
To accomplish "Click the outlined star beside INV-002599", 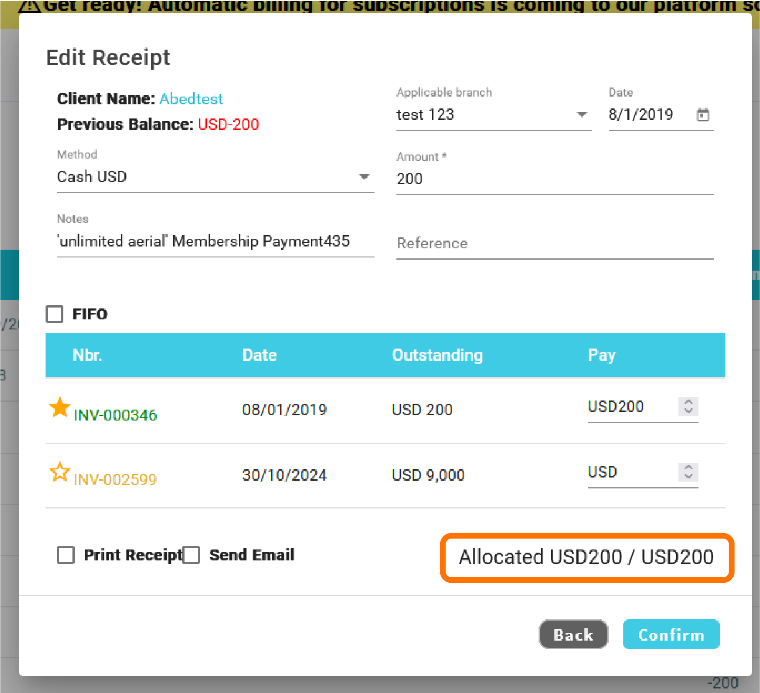I will [60, 472].
